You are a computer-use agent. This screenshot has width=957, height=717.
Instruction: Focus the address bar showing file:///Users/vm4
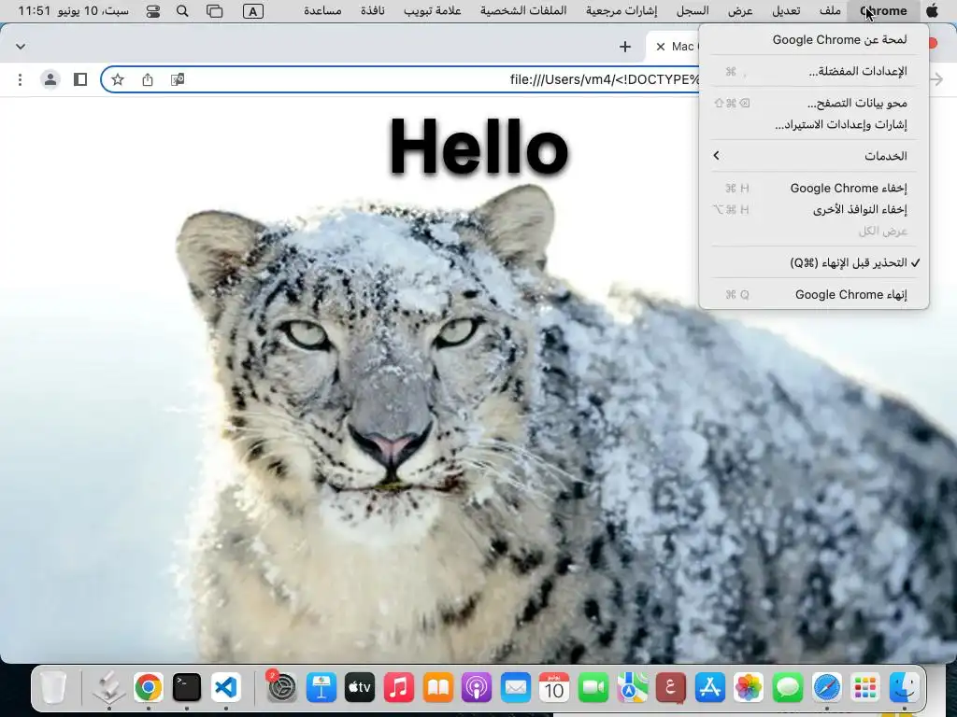pyautogui.click(x=400, y=79)
